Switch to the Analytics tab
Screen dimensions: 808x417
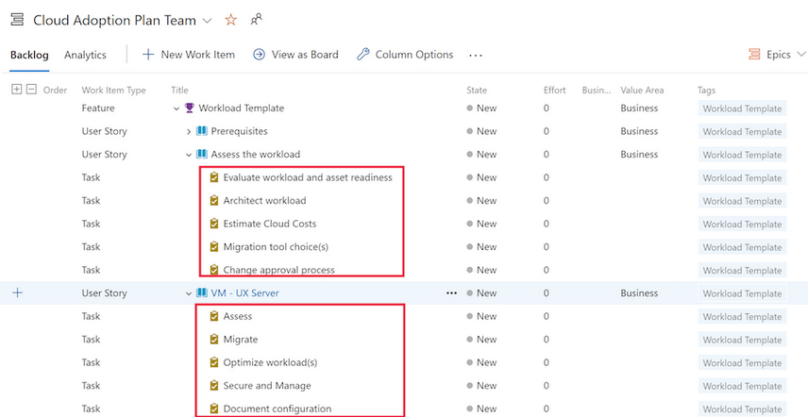[x=85, y=55]
